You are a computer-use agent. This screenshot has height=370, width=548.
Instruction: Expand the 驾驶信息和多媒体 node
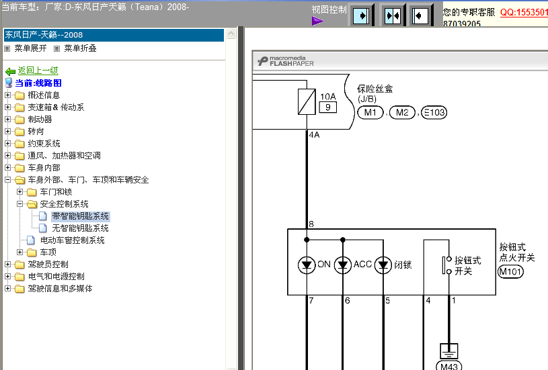(7, 288)
